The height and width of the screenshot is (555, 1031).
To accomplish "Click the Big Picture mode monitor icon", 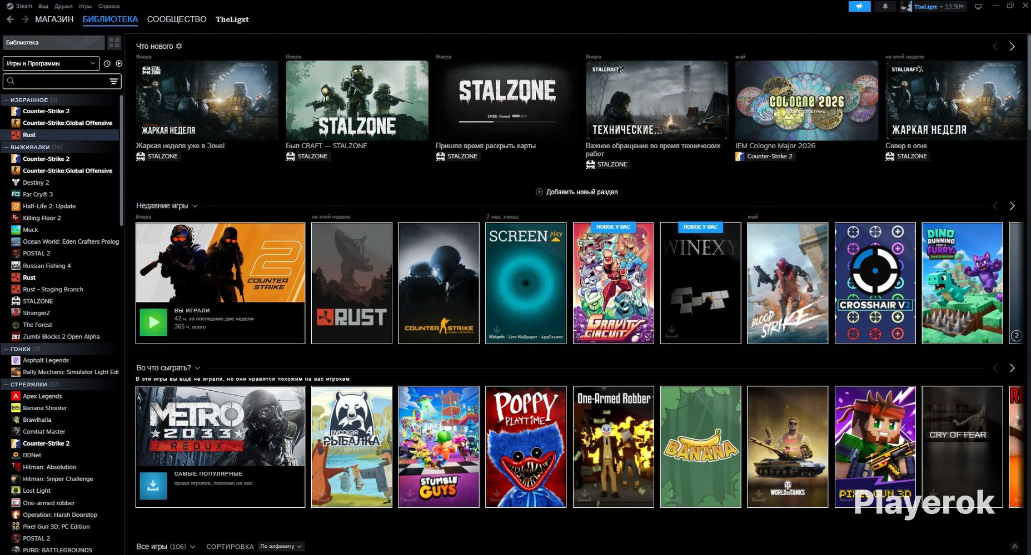I will point(978,7).
